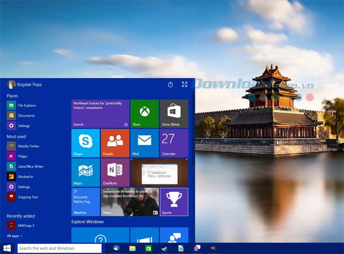The height and width of the screenshot is (254, 344).
Task: Click the Search the web and Windows box
Action: click(59, 248)
